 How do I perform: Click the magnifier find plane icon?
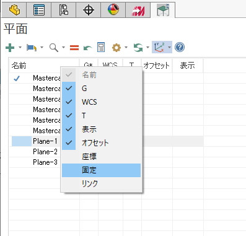(x=54, y=48)
